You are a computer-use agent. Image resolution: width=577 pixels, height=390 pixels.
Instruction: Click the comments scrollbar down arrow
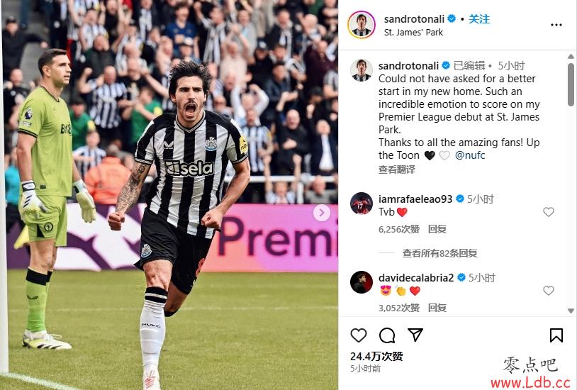(571, 311)
